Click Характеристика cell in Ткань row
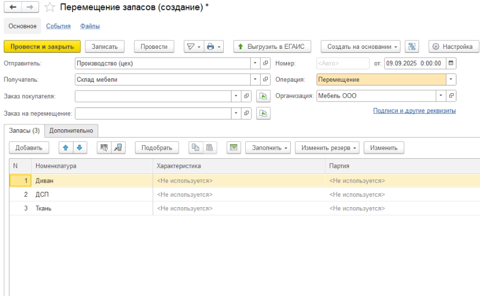This screenshot has height=296, width=480. pyautogui.click(x=239, y=208)
